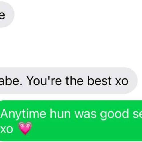Click the letter "e" in the top bubble
The image size is (142, 142).
2,15
